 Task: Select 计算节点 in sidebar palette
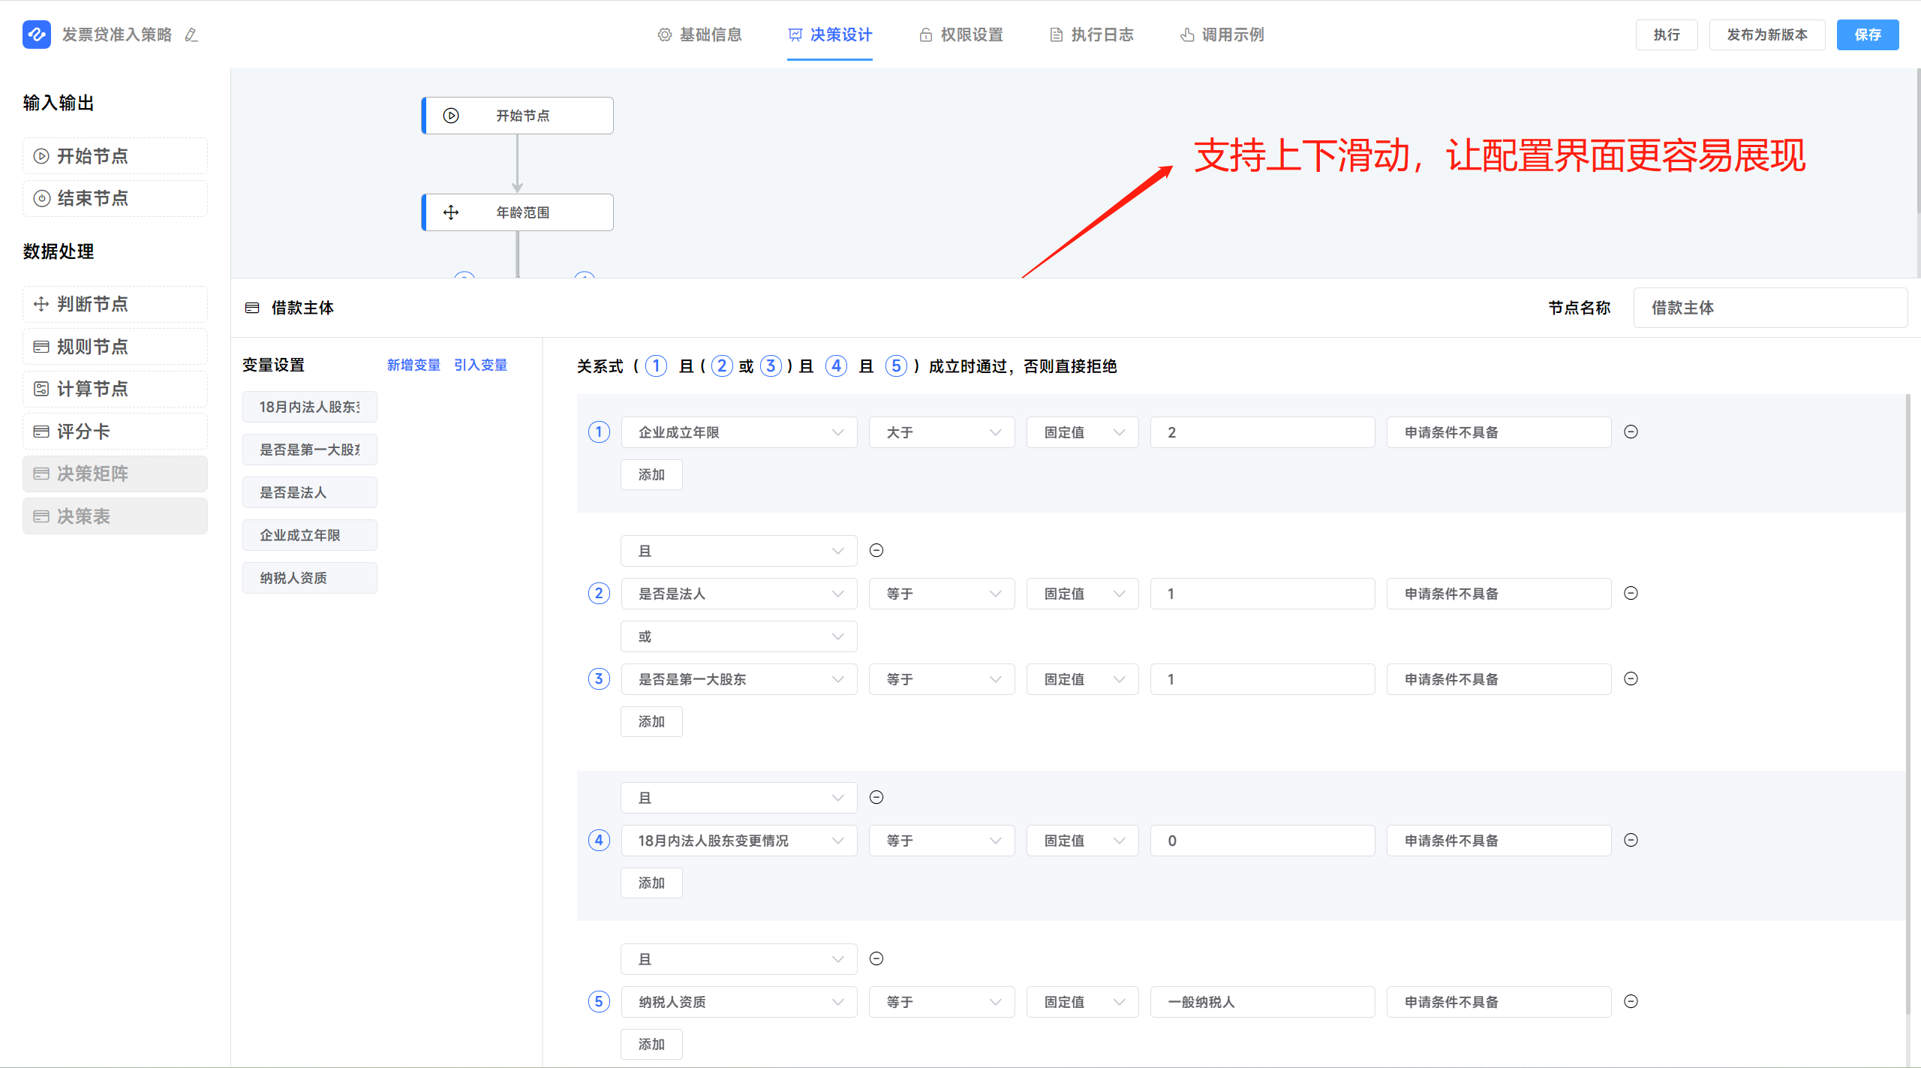[115, 389]
